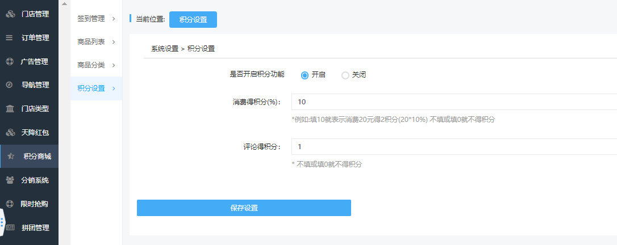Click the 门店管理 sidebar icon
617x245 pixels.
[10, 14]
